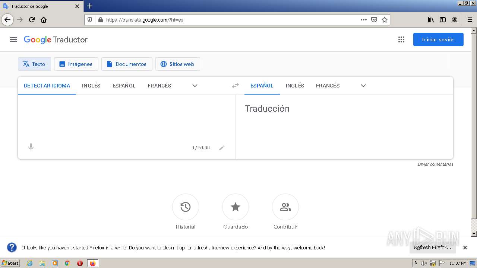
Task: Open the Firefox Library icon
Action: click(431, 20)
